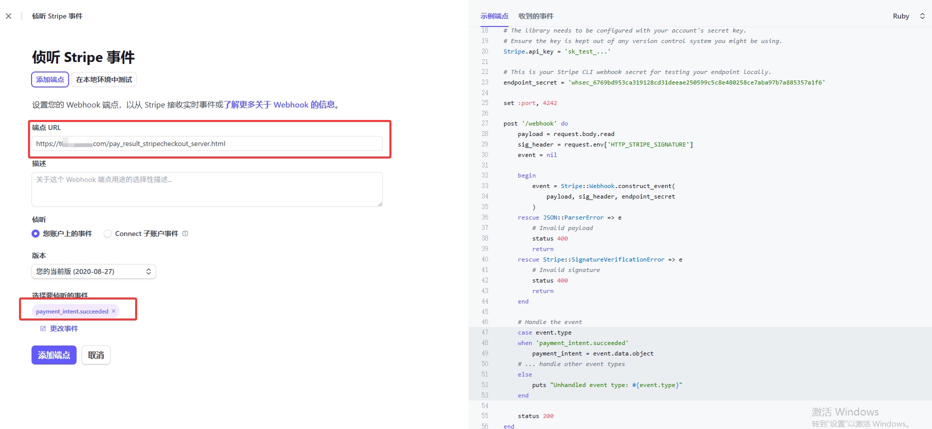This screenshot has height=429, width=932.
Task: Click the purple 添加端点 submit button
Action: 54,355
